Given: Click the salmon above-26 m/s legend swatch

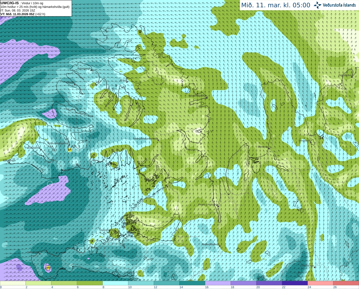Looking at the screenshot, I should tap(346, 283).
